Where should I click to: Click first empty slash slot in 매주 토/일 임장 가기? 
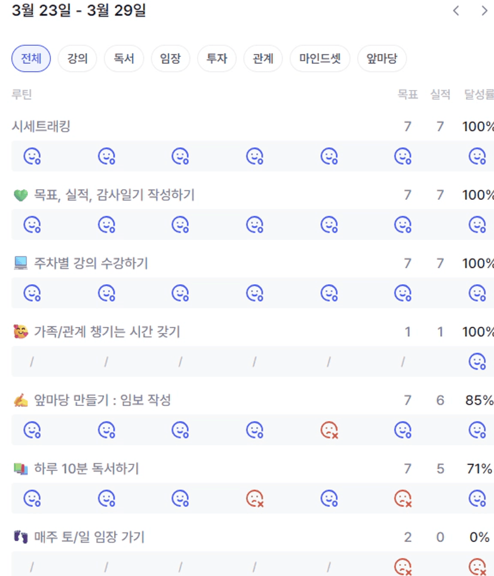click(x=32, y=566)
